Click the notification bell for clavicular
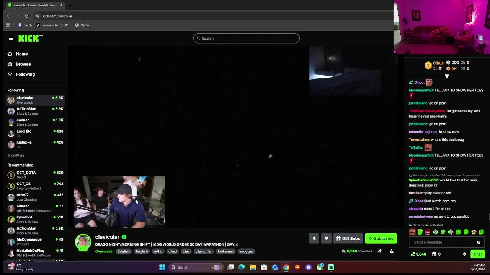The height and width of the screenshot is (275, 490). (x=314, y=238)
